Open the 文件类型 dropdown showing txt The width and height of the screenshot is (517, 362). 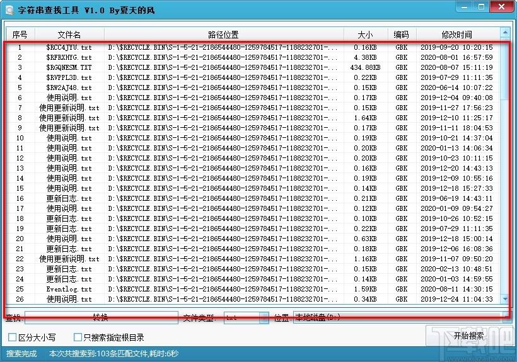click(x=247, y=318)
